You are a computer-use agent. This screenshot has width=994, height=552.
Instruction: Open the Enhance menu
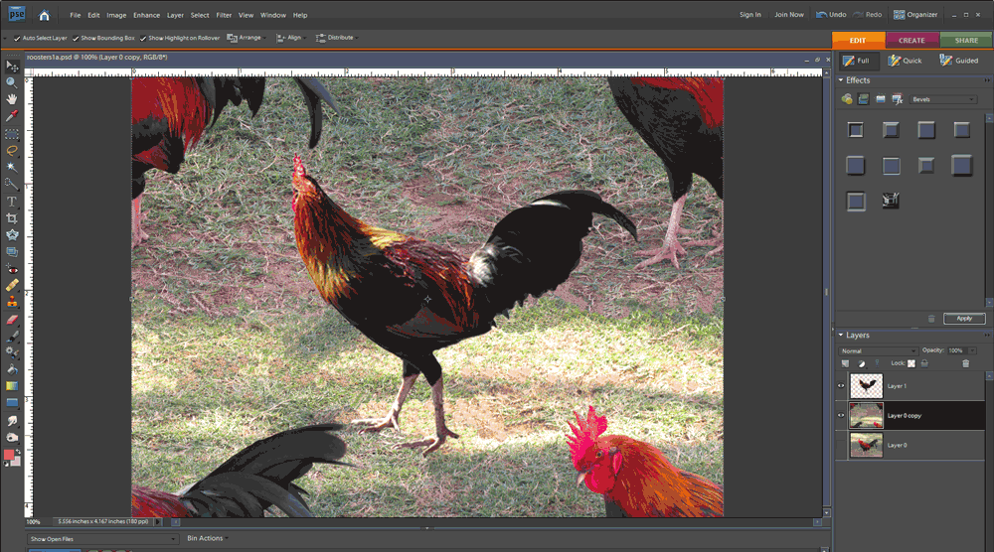click(146, 15)
